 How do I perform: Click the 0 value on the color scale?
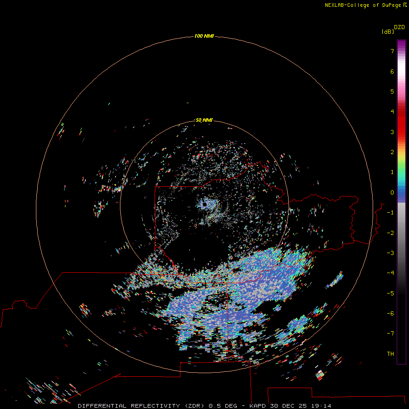point(392,193)
